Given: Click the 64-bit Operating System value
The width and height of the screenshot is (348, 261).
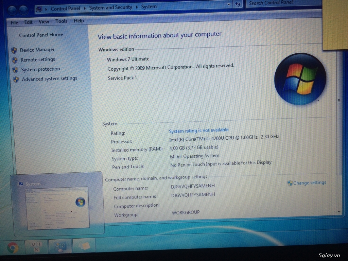Looking at the screenshot, I should [x=194, y=156].
